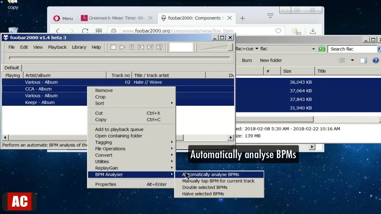This screenshot has height=214, width=381.
Task: Stop playback in foobar2000
Action: click(x=113, y=47)
